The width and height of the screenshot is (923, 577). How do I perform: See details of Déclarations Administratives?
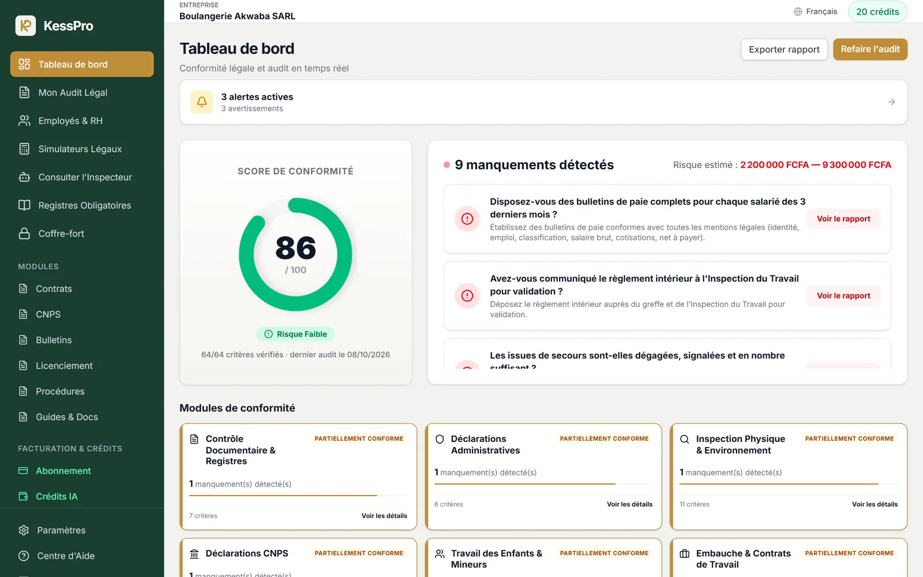[629, 504]
